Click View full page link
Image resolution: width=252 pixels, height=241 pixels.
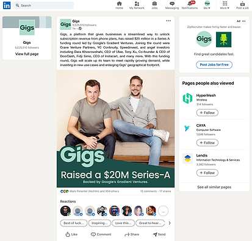27,54
